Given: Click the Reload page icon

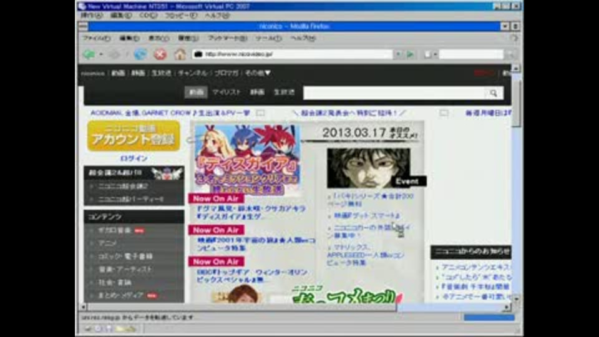Looking at the screenshot, I should 140,54.
